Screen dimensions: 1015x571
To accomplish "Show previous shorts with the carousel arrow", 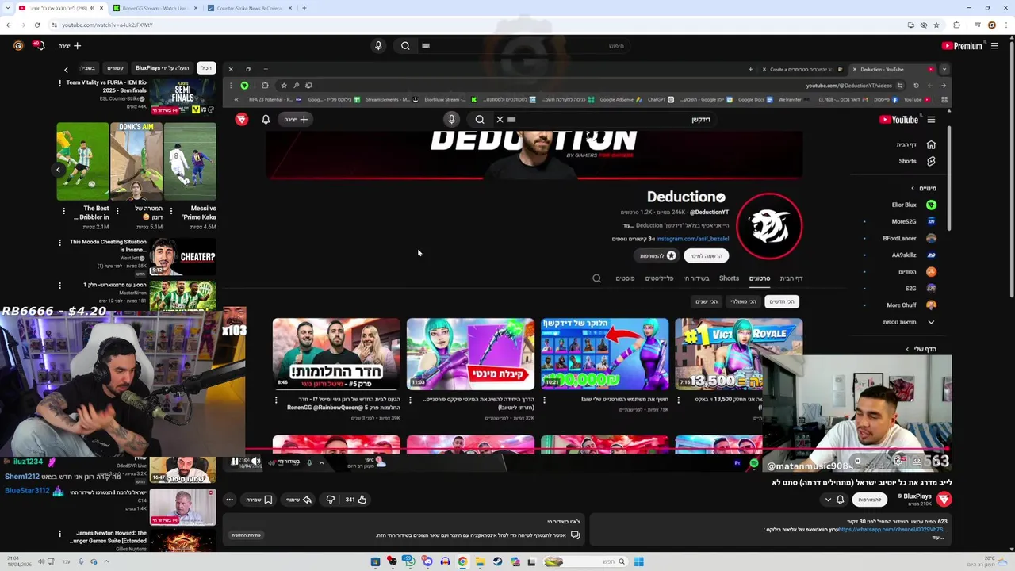I will click(58, 169).
